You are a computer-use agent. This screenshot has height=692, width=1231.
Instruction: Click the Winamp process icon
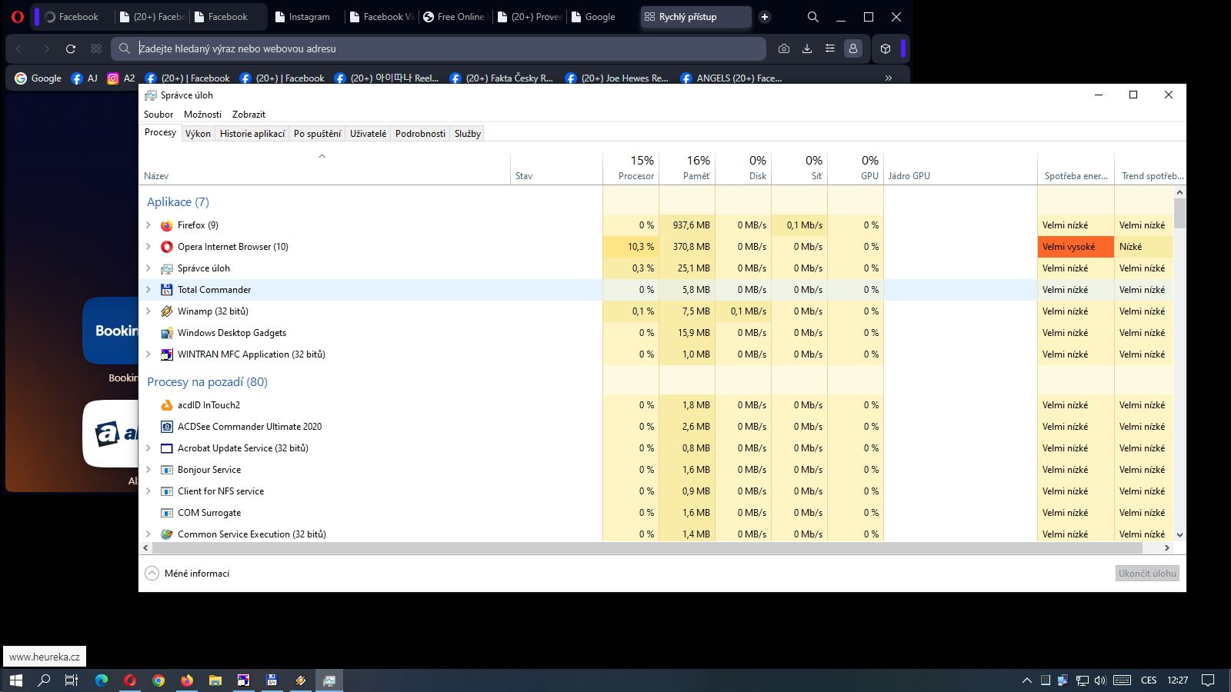click(x=166, y=311)
